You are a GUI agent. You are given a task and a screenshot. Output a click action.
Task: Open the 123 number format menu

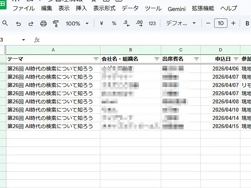pyautogui.click(x=152, y=23)
